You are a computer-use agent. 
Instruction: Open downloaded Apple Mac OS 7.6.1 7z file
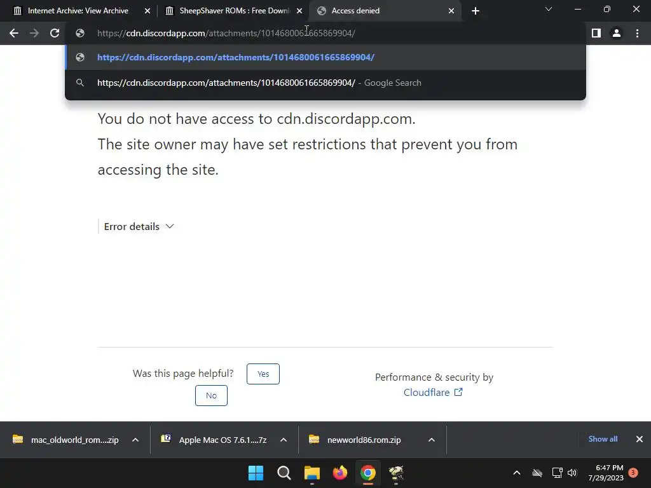point(215,440)
